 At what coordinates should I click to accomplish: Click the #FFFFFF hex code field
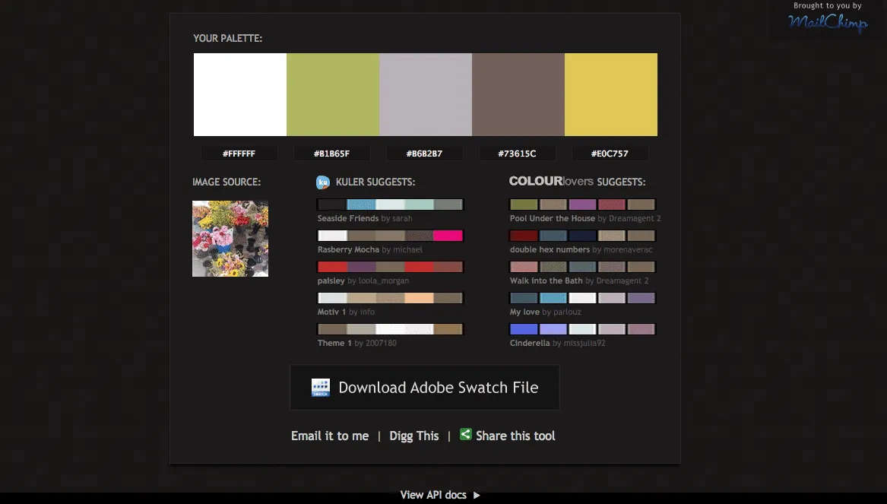(239, 154)
